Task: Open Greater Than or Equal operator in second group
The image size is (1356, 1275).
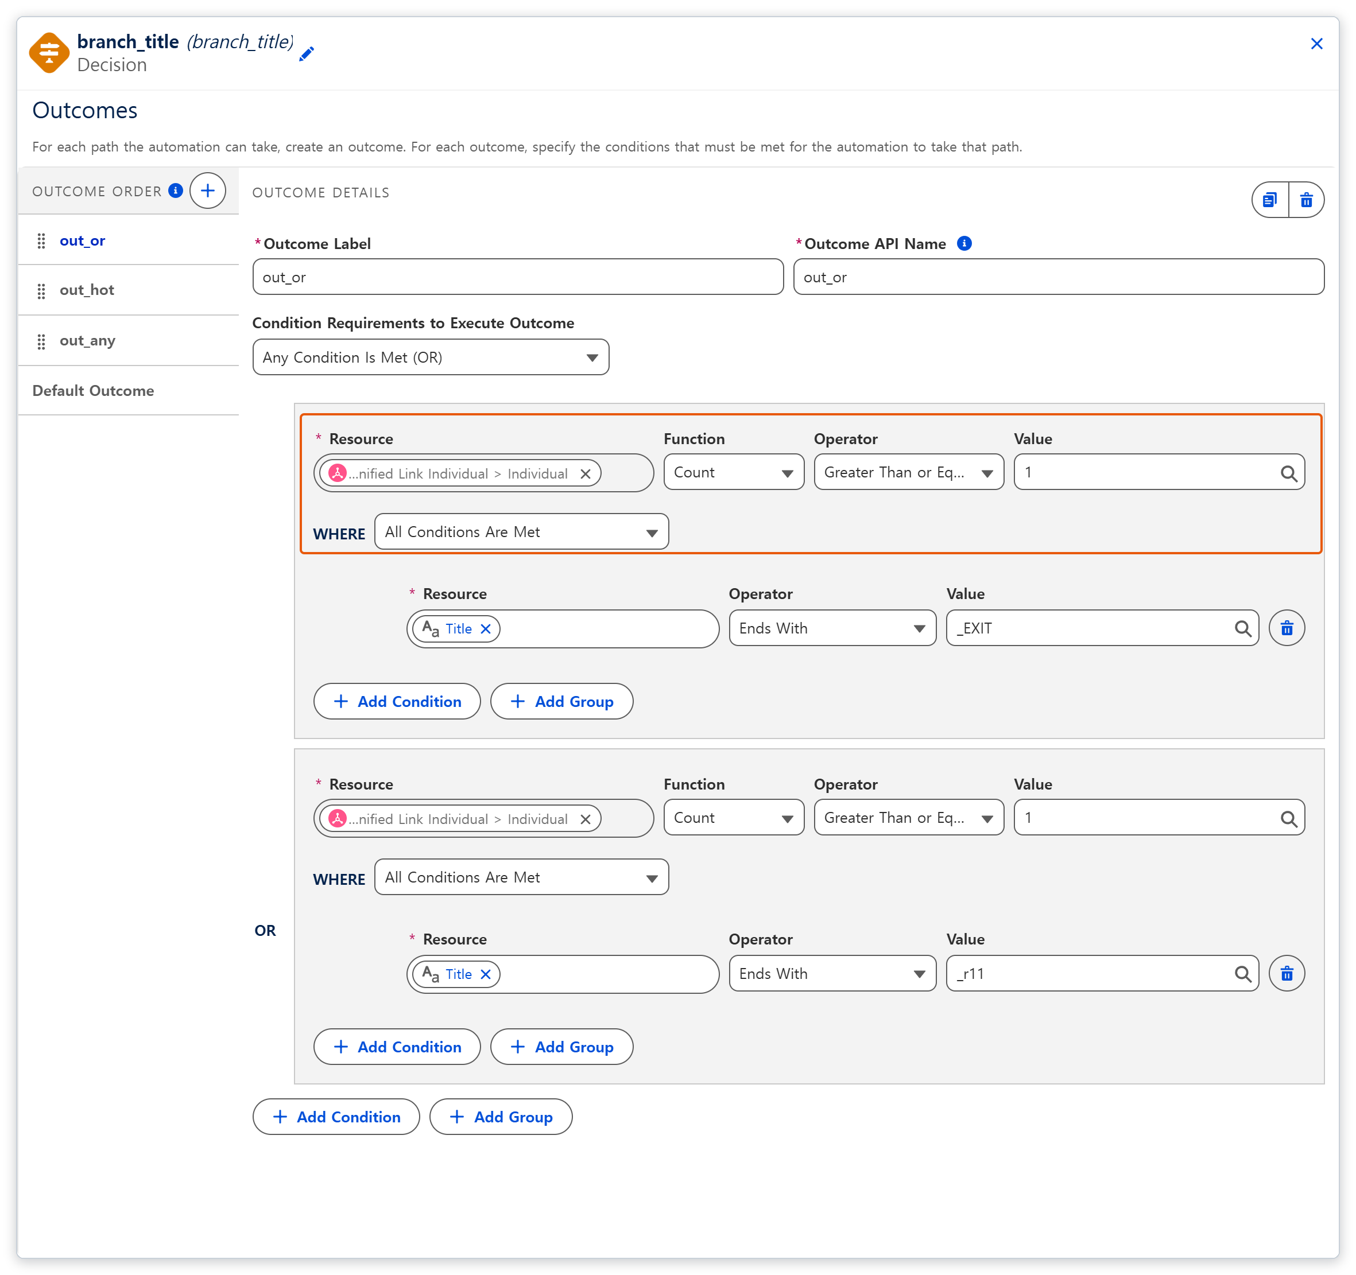Action: (x=909, y=818)
